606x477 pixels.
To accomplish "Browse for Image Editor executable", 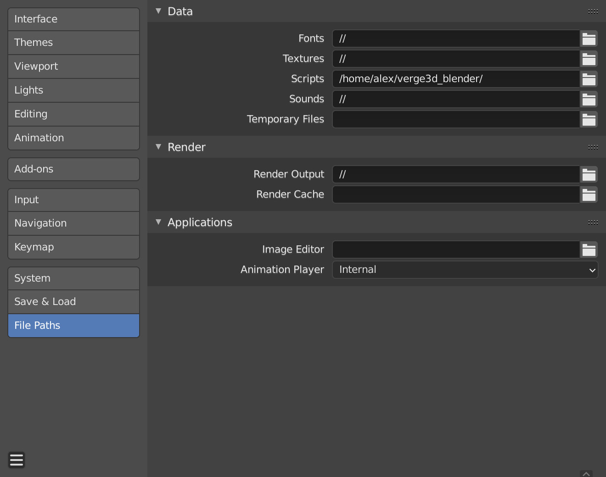I will (x=589, y=250).
